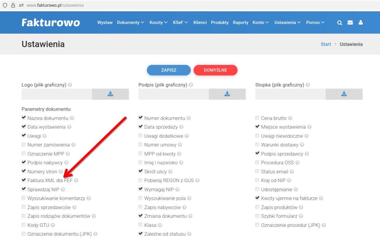This screenshot has width=380, height=245.
Task: Click the Logo file input field
Action: (57, 94)
